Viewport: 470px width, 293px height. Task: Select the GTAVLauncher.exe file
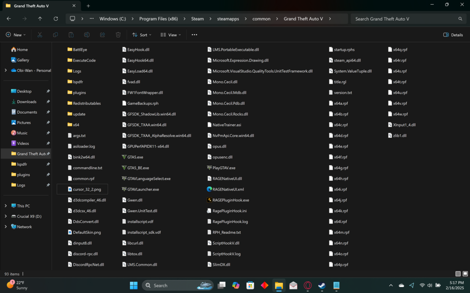pyautogui.click(x=140, y=189)
